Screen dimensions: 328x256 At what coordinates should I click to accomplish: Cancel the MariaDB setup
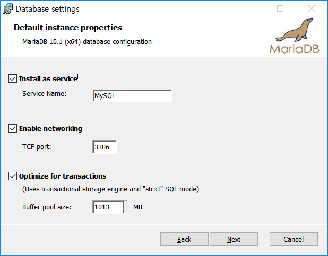[294, 239]
